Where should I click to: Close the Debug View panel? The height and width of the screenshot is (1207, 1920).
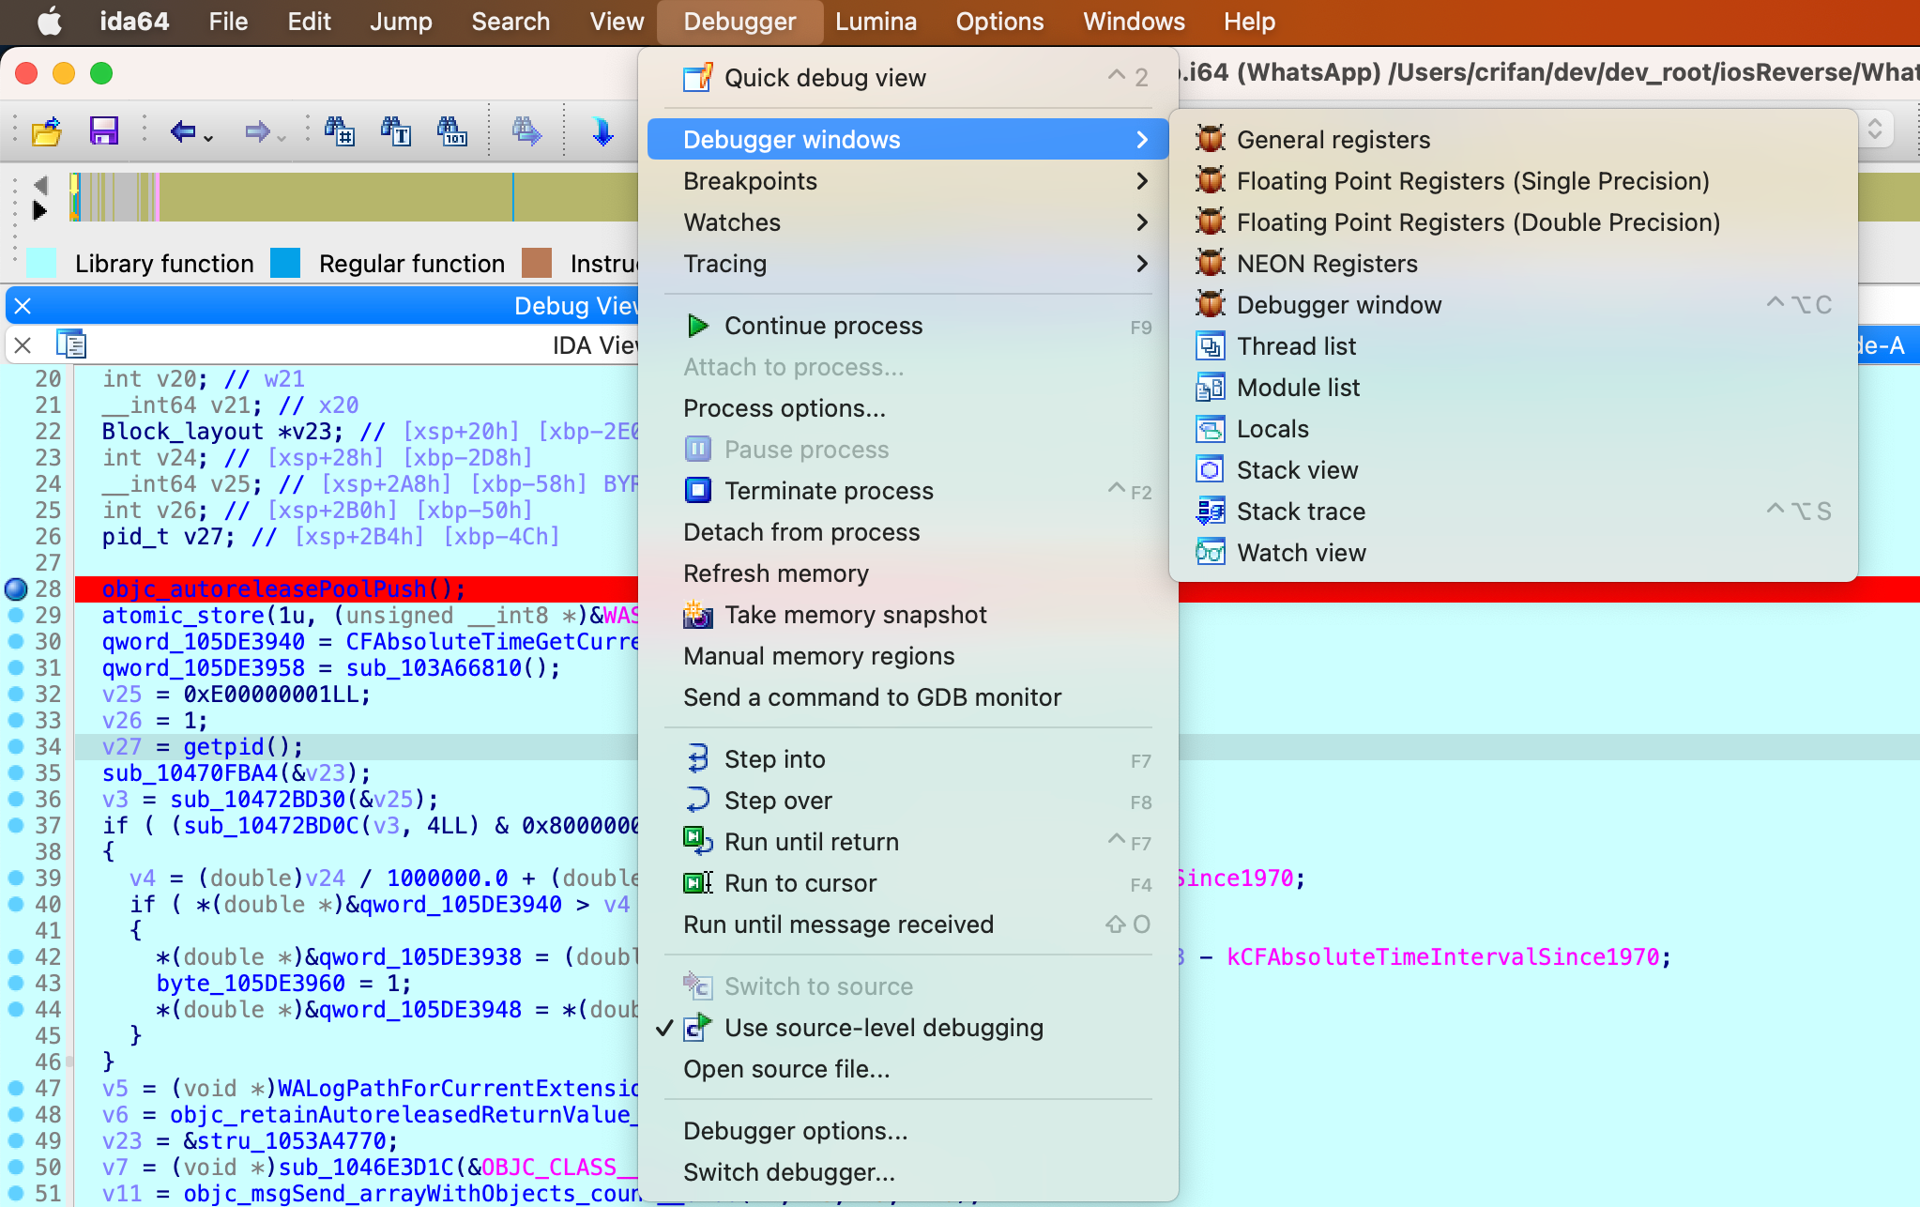click(x=23, y=306)
